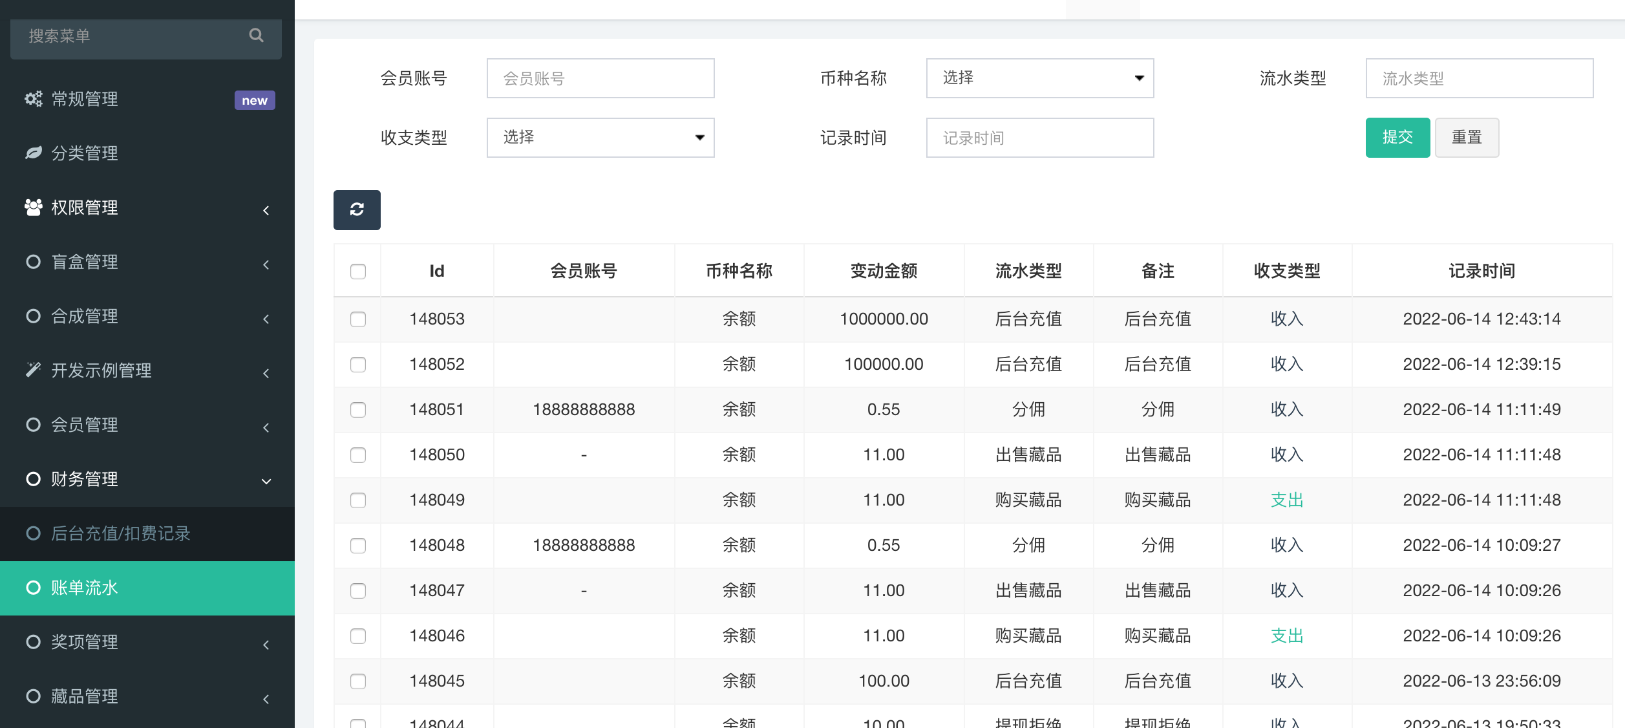This screenshot has width=1625, height=728.
Task: Open the 收支类型 select dropdown
Action: click(x=600, y=138)
